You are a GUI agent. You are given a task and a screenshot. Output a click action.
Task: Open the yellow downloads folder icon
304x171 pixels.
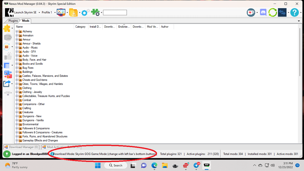pos(73,12)
